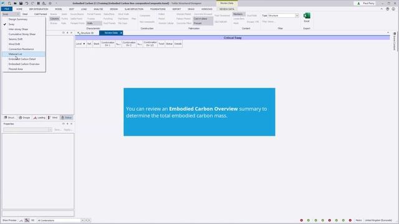This screenshot has height=224, width=399.
Task: Toggle the Precast fabrication filter
Action: pyautogui.click(x=203, y=23)
